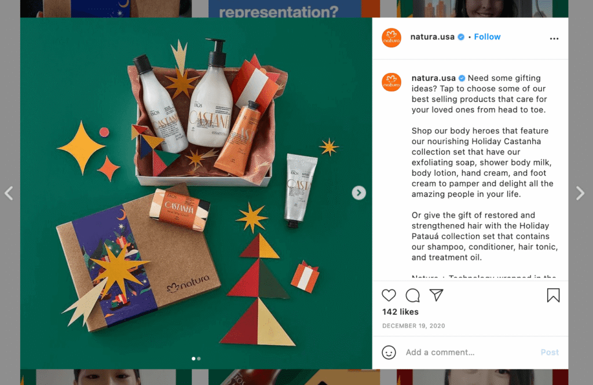Open the three-dot more options menu
Viewport: 593px width, 385px height.
click(x=554, y=39)
